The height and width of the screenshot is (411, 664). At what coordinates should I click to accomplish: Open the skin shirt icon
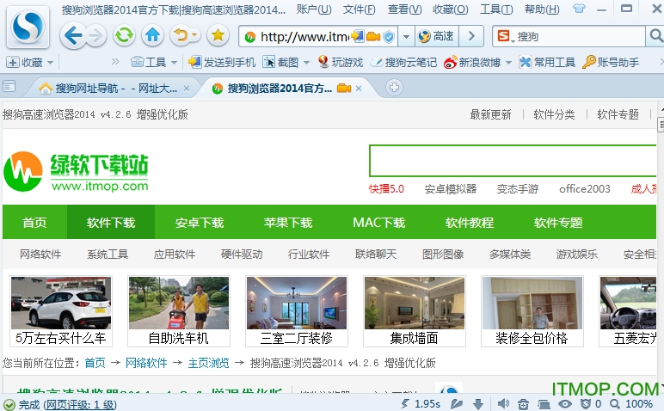(579, 8)
